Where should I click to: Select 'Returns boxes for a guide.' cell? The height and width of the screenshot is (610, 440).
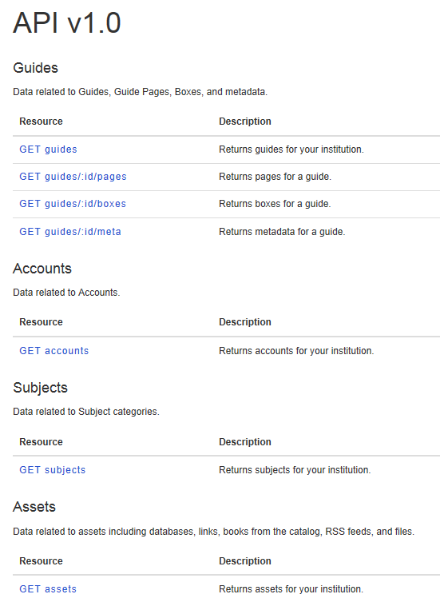point(275,204)
